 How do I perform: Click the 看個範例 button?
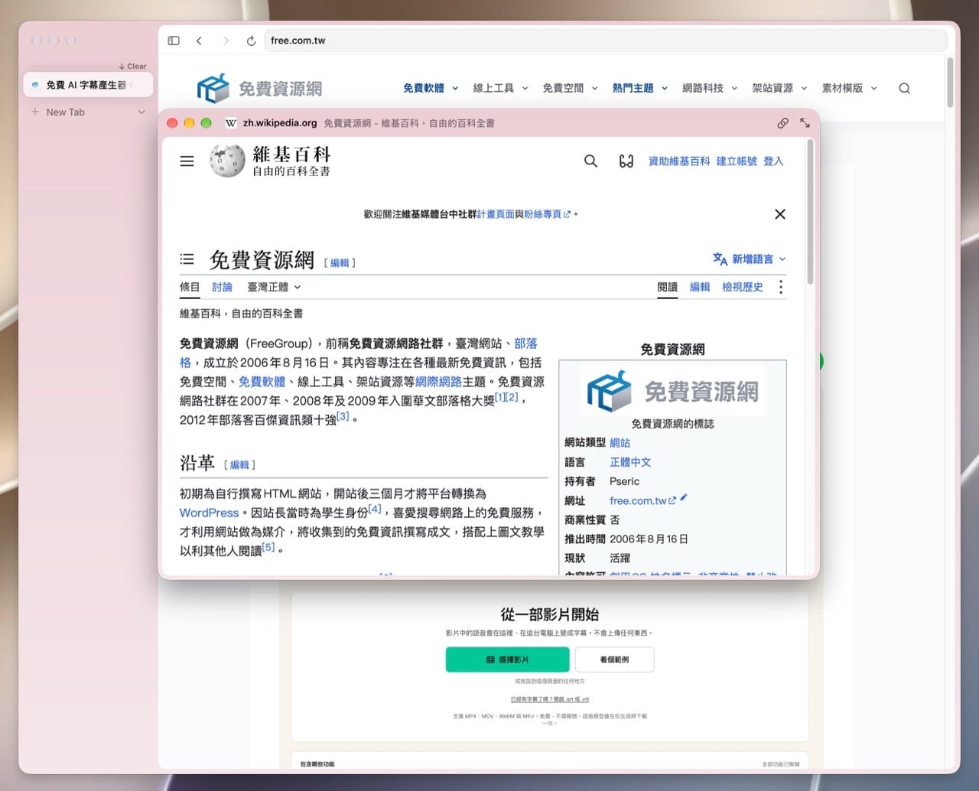[614, 659]
